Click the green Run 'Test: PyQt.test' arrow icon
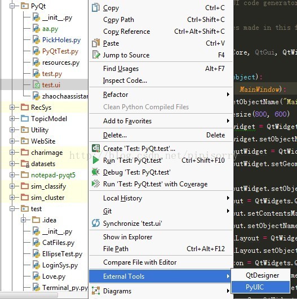 pyautogui.click(x=96, y=160)
